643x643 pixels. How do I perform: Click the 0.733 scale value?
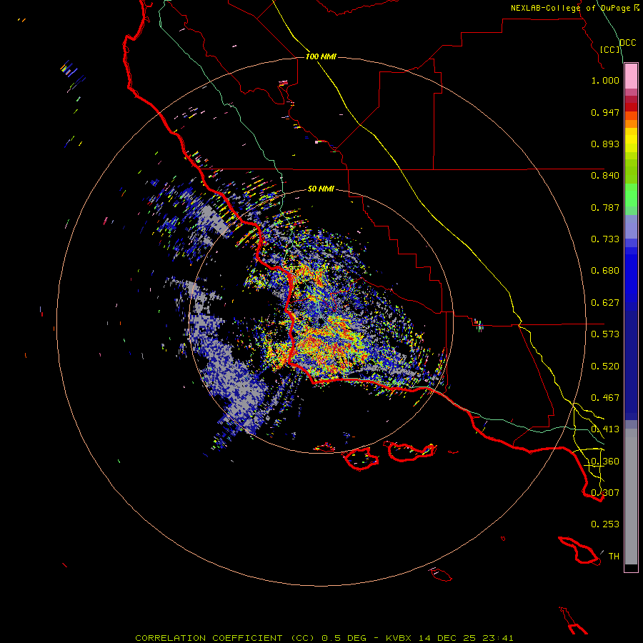pos(605,239)
